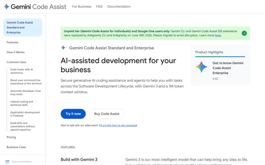The height and width of the screenshot is (165, 265).
Task: Open Build APIs and automations link
Action: (23, 126)
